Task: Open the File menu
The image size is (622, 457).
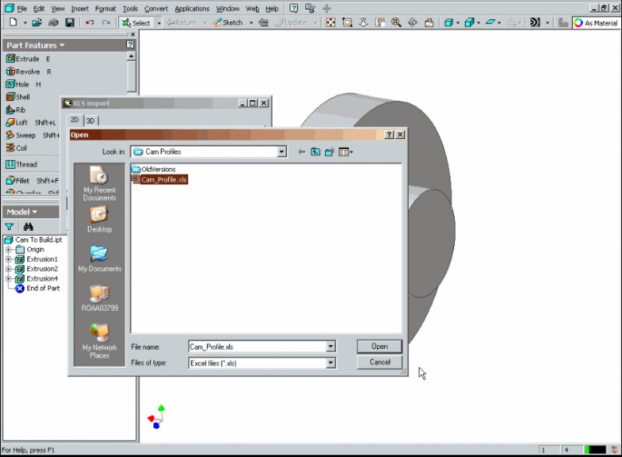Action: tap(22, 9)
